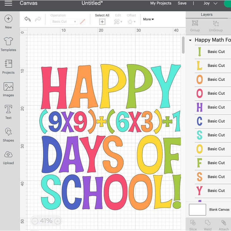Screen dimensions: 231x231
Task: Use the Slice tool
Action: point(193,224)
